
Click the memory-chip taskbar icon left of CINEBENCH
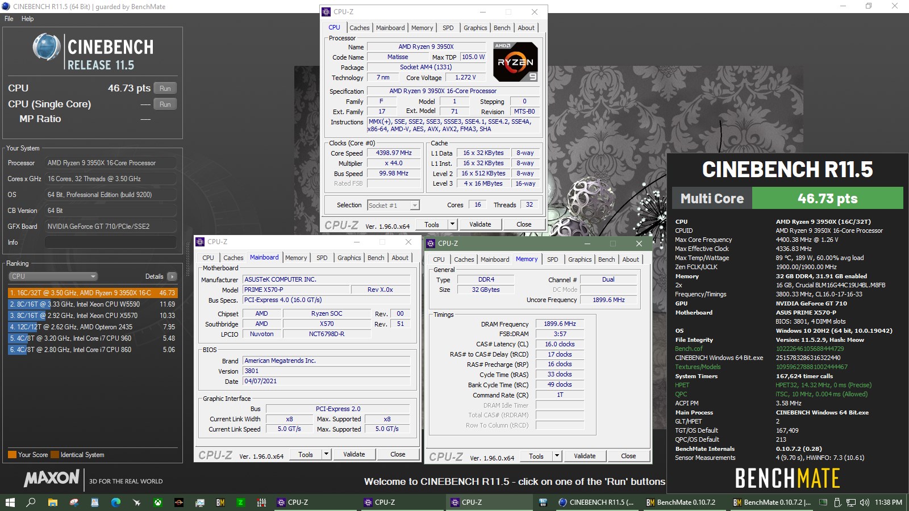tap(543, 502)
